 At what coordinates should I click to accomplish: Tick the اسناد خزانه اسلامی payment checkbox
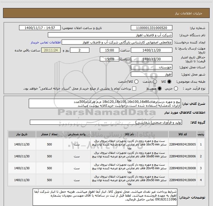click(x=134, y=88)
